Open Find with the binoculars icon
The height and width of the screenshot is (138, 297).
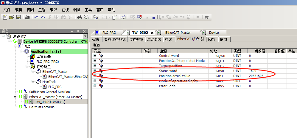79,17
